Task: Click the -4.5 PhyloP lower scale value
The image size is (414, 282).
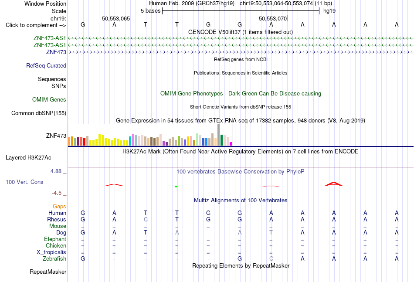Action: [x=57, y=193]
